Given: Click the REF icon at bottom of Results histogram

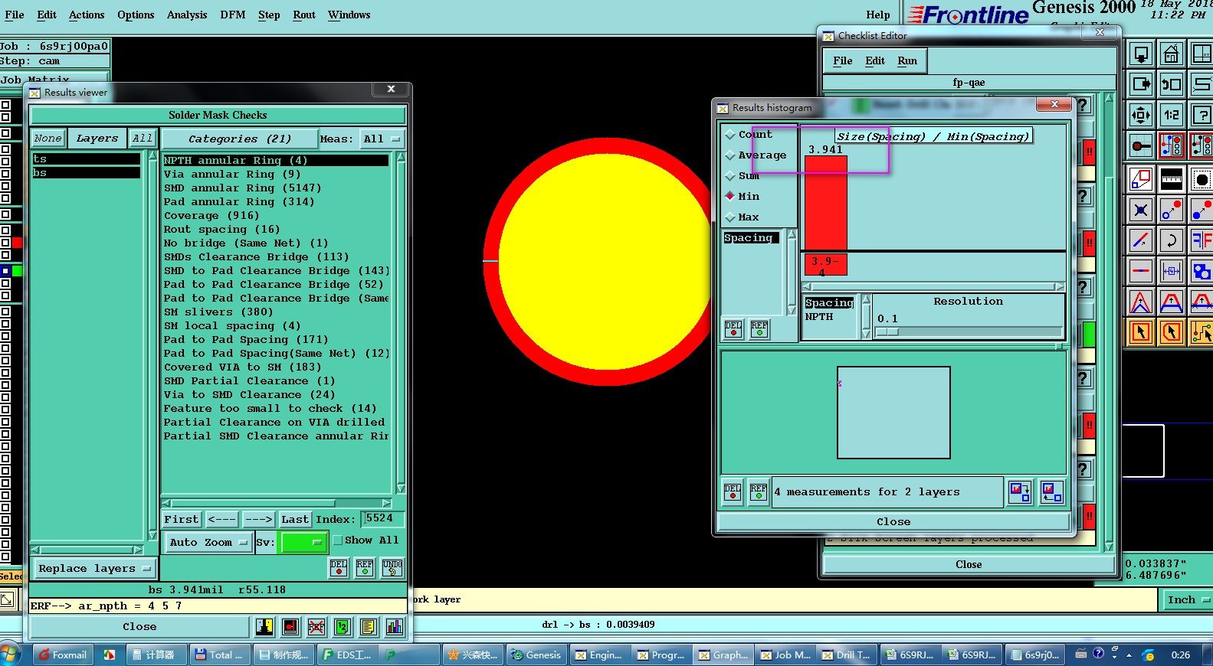Looking at the screenshot, I should (x=759, y=491).
